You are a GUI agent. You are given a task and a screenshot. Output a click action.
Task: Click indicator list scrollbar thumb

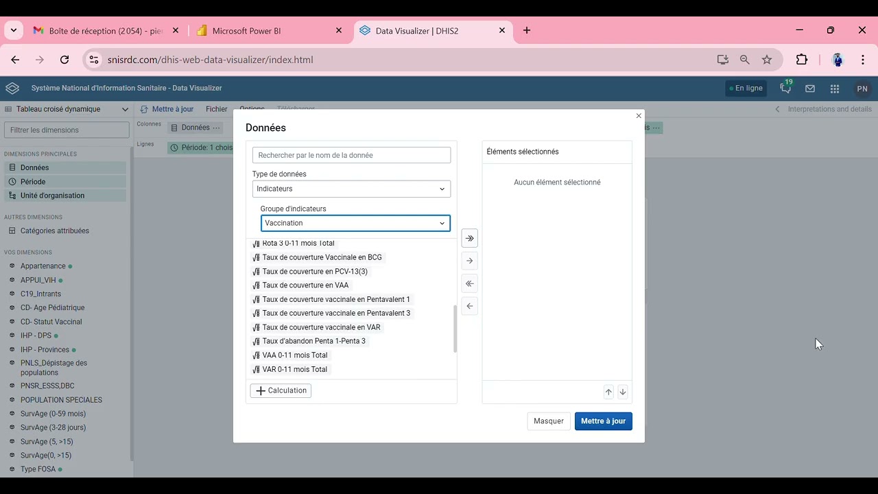455,329
